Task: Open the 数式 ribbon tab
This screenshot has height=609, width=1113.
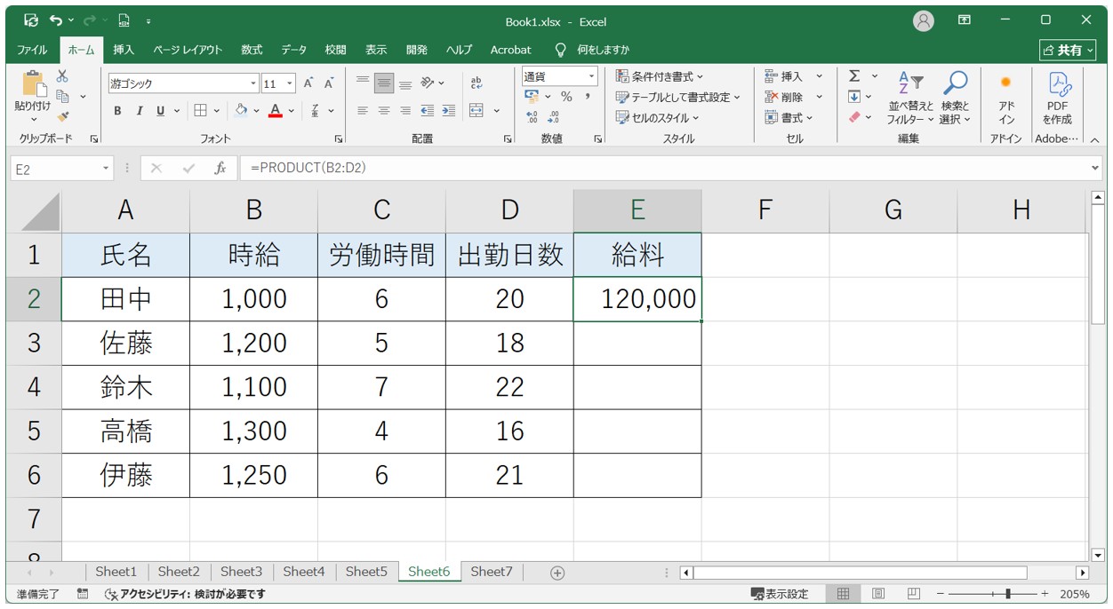Action: (x=252, y=50)
